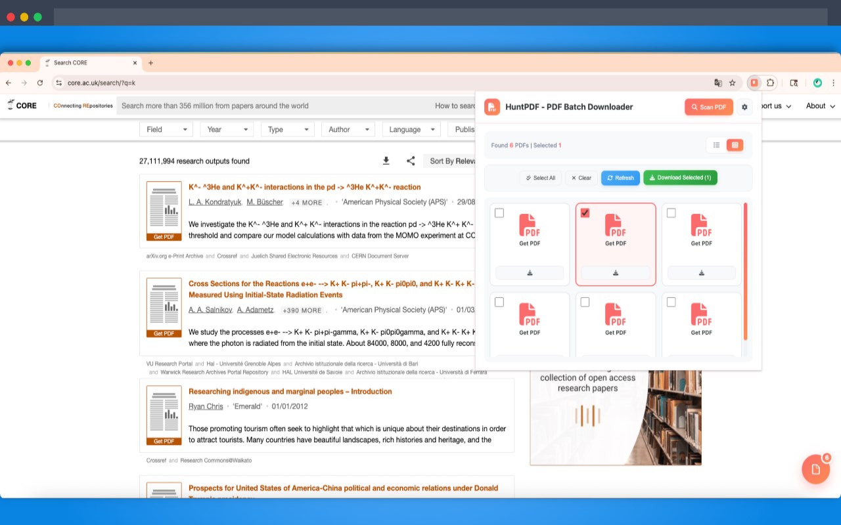The height and width of the screenshot is (525, 841).
Task: Click download icon under the selected PDF card
Action: [616, 273]
